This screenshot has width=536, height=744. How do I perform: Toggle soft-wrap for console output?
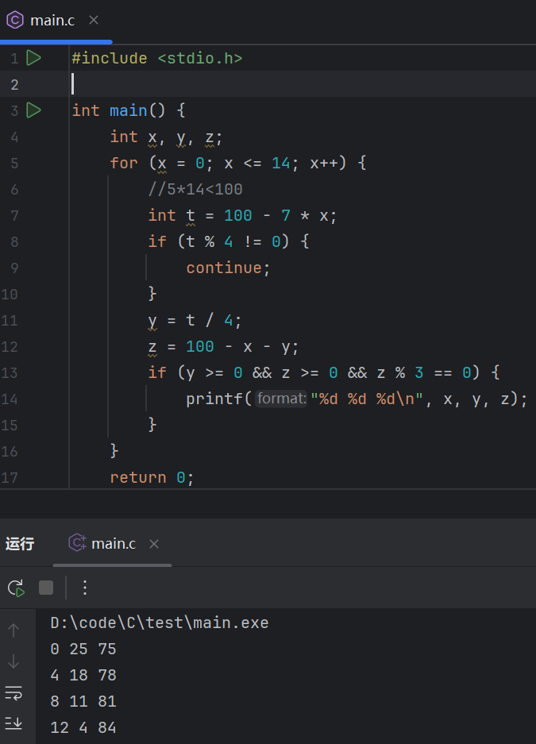pos(13,693)
